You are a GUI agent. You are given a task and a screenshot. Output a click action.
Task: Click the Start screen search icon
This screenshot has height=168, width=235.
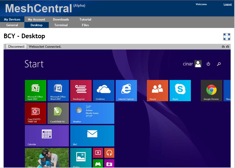click(x=219, y=64)
